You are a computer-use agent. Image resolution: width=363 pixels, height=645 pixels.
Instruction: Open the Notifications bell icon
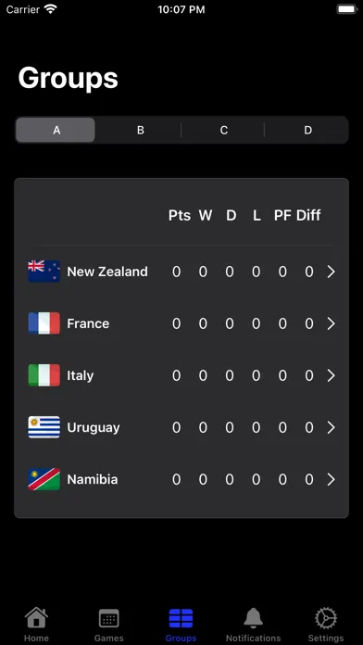(x=253, y=617)
